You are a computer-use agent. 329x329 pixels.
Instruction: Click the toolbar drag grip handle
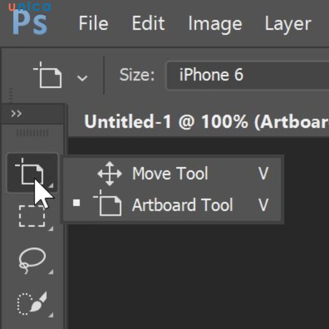[x=32, y=133]
